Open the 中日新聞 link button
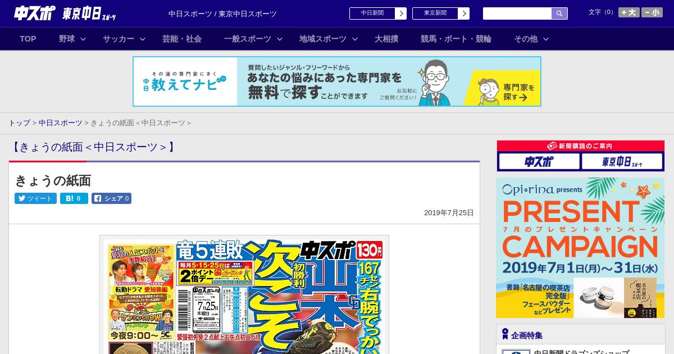The image size is (674, 354). click(378, 13)
